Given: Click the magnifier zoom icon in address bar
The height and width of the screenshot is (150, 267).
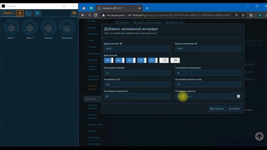Looking at the screenshot, I should (x=237, y=15).
